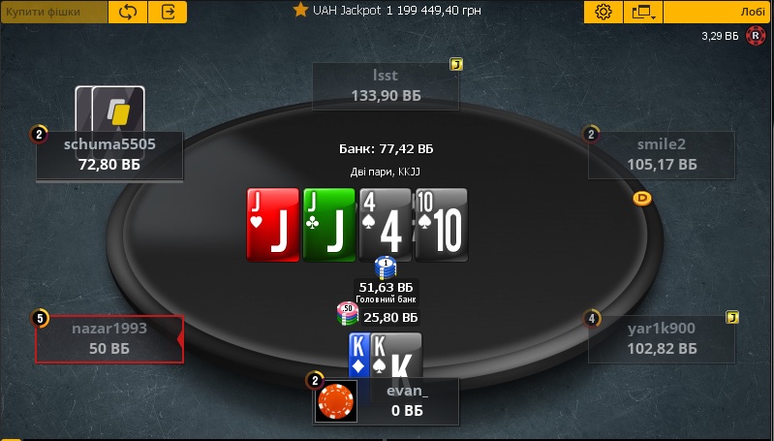This screenshot has height=441, width=774.
Task: Click the gold star jackpot icon
Action: [x=300, y=10]
